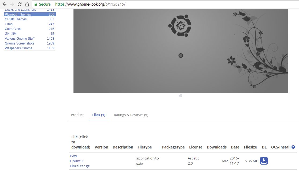Switch to the Product tab

[x=77, y=115]
